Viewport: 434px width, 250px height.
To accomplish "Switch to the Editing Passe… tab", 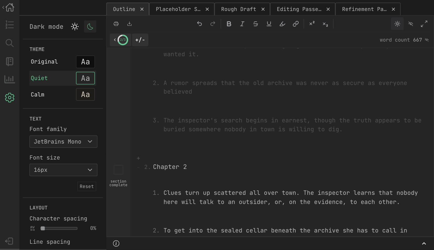I will pyautogui.click(x=299, y=9).
